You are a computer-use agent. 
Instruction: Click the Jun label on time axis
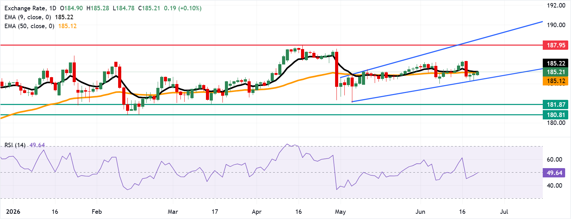point(420,211)
